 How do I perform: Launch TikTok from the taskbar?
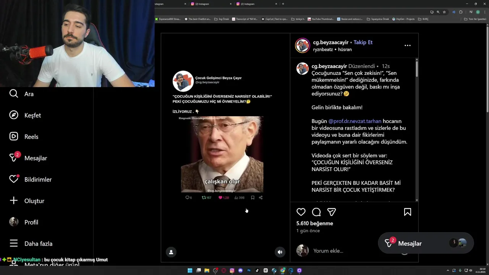point(257,270)
